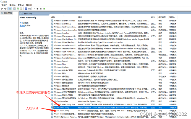Select the Windows PushToInstall service row

(114, 55)
